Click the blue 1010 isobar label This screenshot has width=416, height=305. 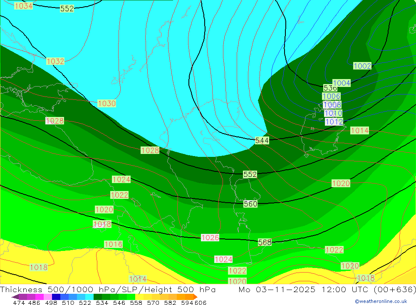click(333, 113)
